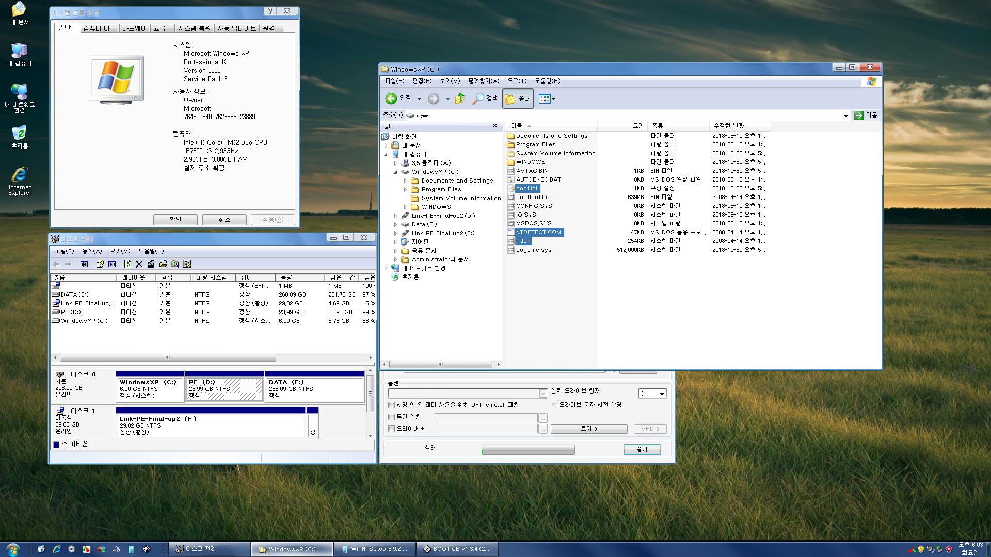
Task: Select PE (D:) partition block in Disk 0
Action: point(224,386)
